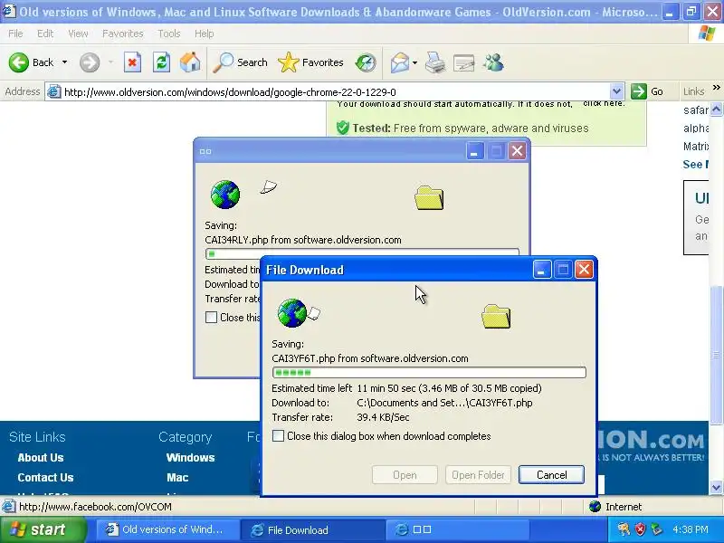Open the Forward button history dropdown arrow
Viewport: 724px width, 543px height.
(110, 62)
